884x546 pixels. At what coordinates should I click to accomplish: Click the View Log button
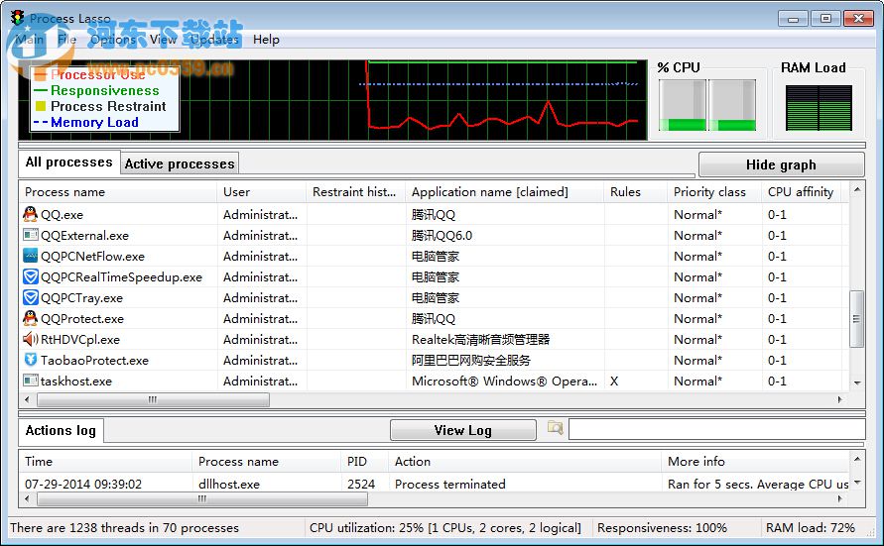point(463,431)
